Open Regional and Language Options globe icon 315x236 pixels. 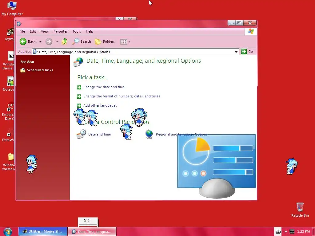pos(149,134)
